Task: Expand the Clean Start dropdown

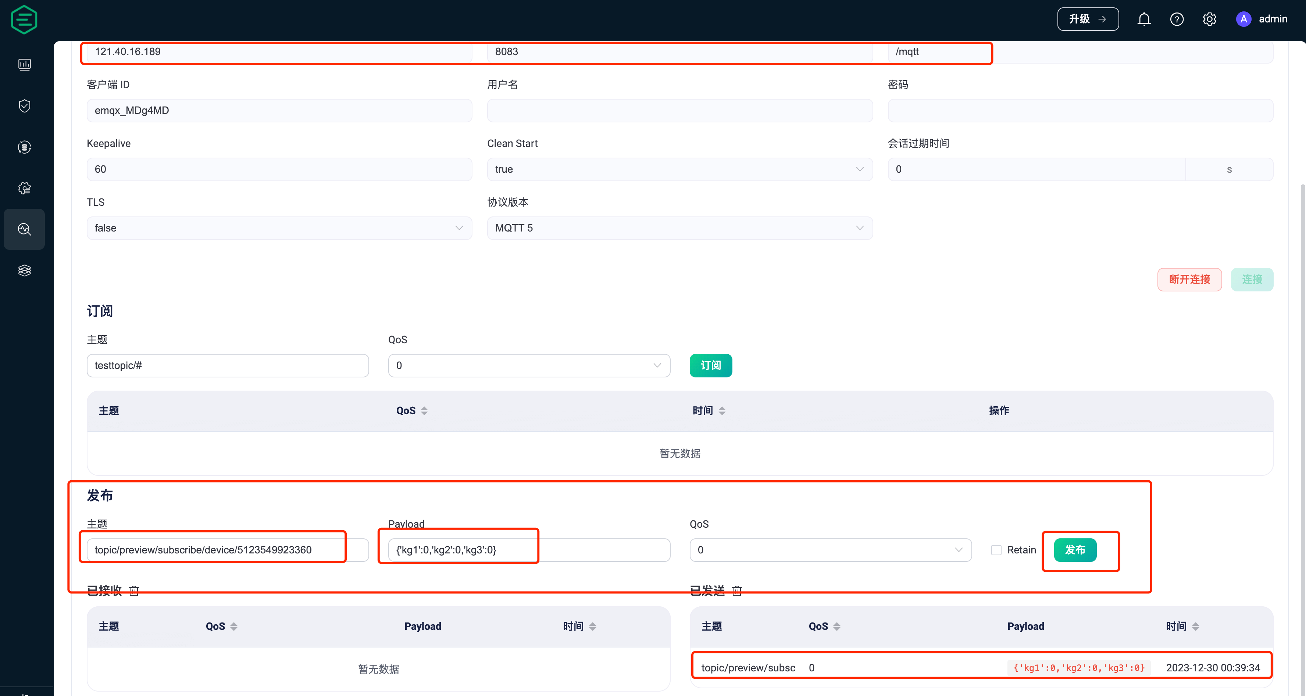Action: click(679, 169)
